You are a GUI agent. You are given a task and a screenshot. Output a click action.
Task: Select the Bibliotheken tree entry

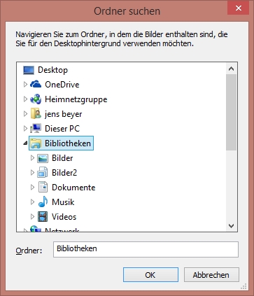[61, 143]
